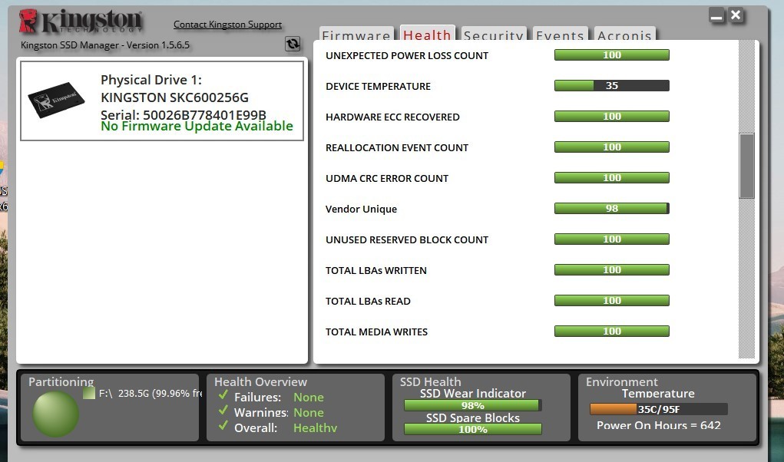Close the Kingston SSD Manager window
Image resolution: width=784 pixels, height=462 pixels.
[736, 15]
